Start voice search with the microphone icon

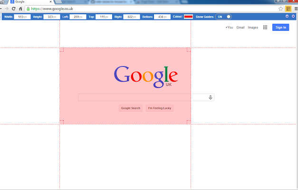(x=211, y=97)
